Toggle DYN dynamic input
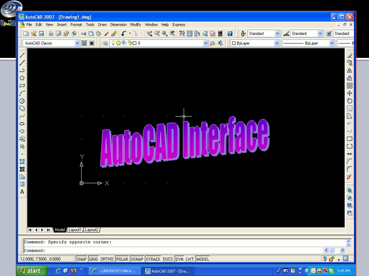 [180, 259]
